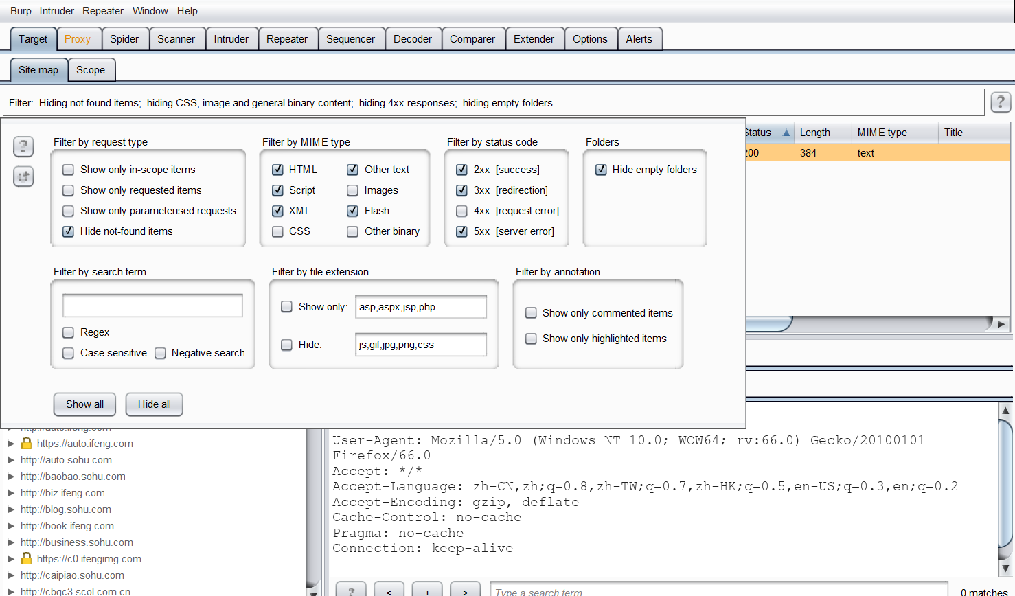Viewport: 1015px width, 596px height.
Task: Enable Show only file extension filter
Action: (x=286, y=307)
